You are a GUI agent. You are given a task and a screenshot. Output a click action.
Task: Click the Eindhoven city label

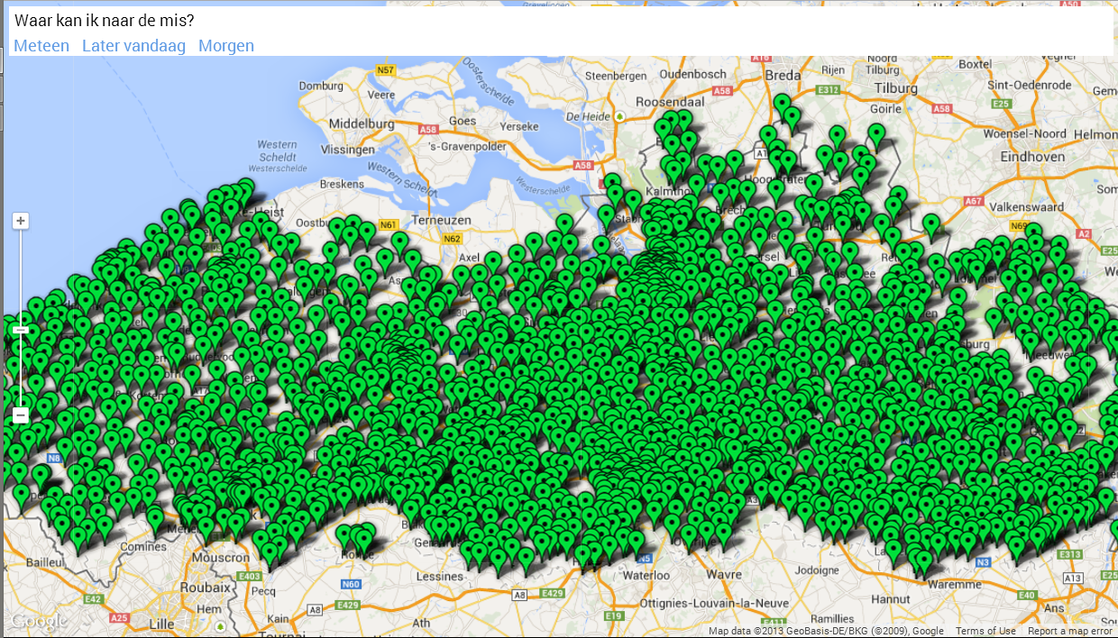(x=1031, y=156)
